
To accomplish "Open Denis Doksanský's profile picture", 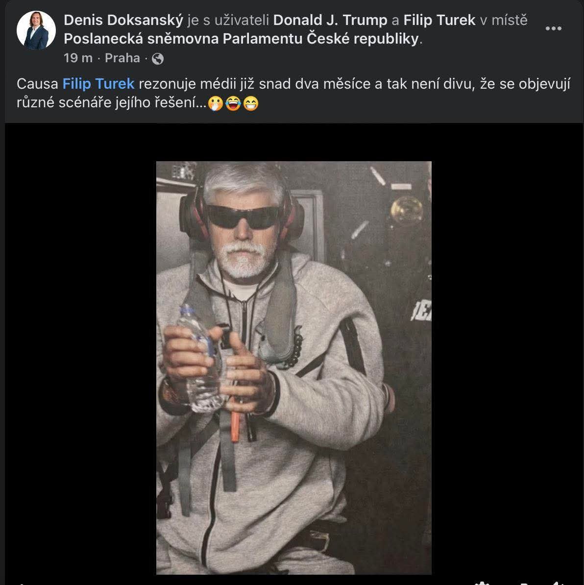I will [36, 30].
